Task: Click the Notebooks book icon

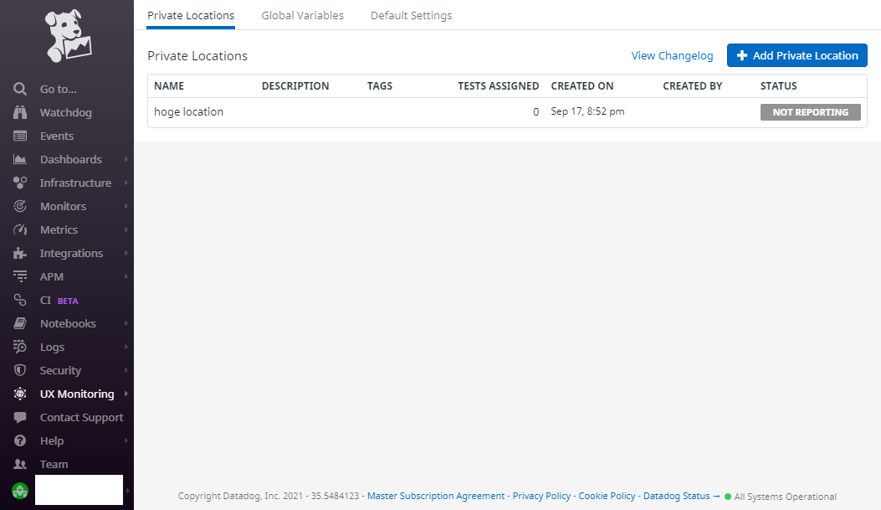Action: click(x=20, y=323)
